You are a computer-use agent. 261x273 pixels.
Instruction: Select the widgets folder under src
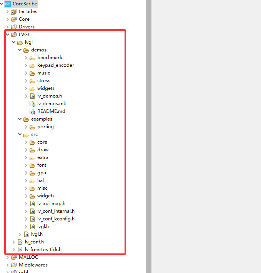click(46, 196)
